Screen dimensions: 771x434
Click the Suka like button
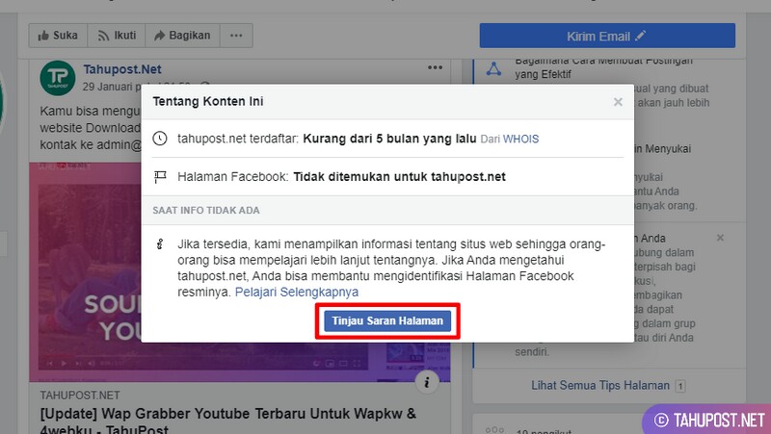tap(58, 36)
